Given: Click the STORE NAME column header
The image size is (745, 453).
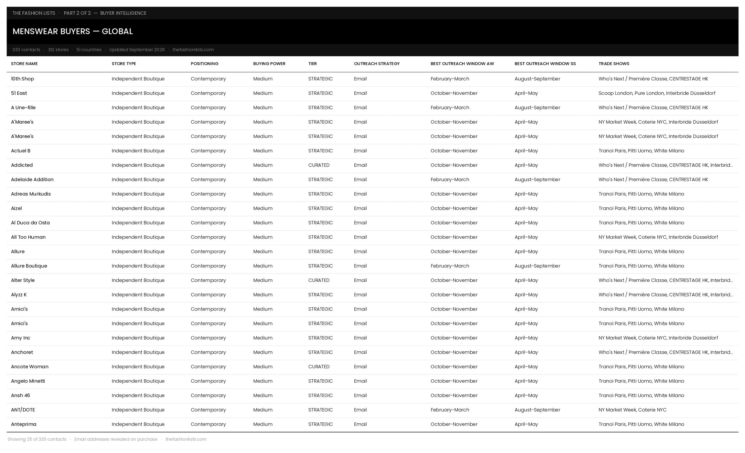Looking at the screenshot, I should coord(24,63).
